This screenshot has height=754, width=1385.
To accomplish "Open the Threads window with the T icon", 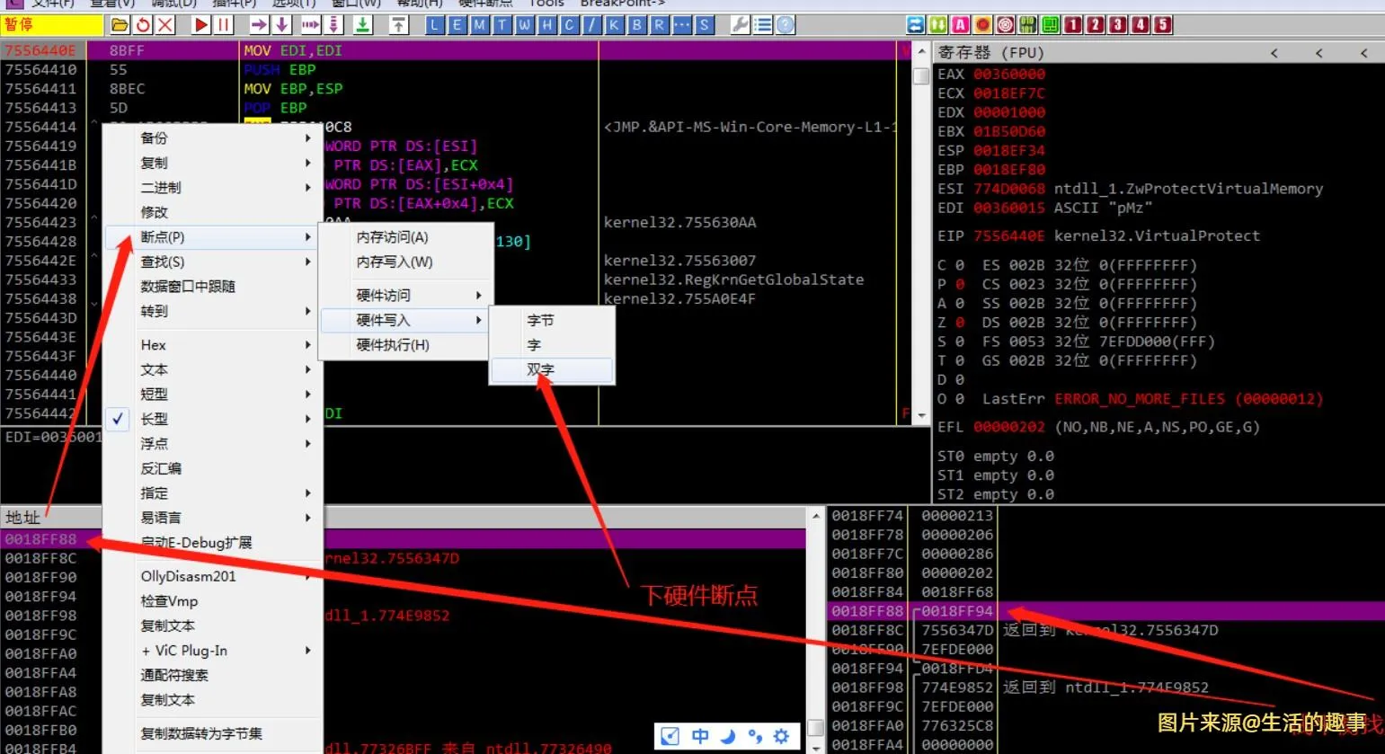I will coord(502,25).
